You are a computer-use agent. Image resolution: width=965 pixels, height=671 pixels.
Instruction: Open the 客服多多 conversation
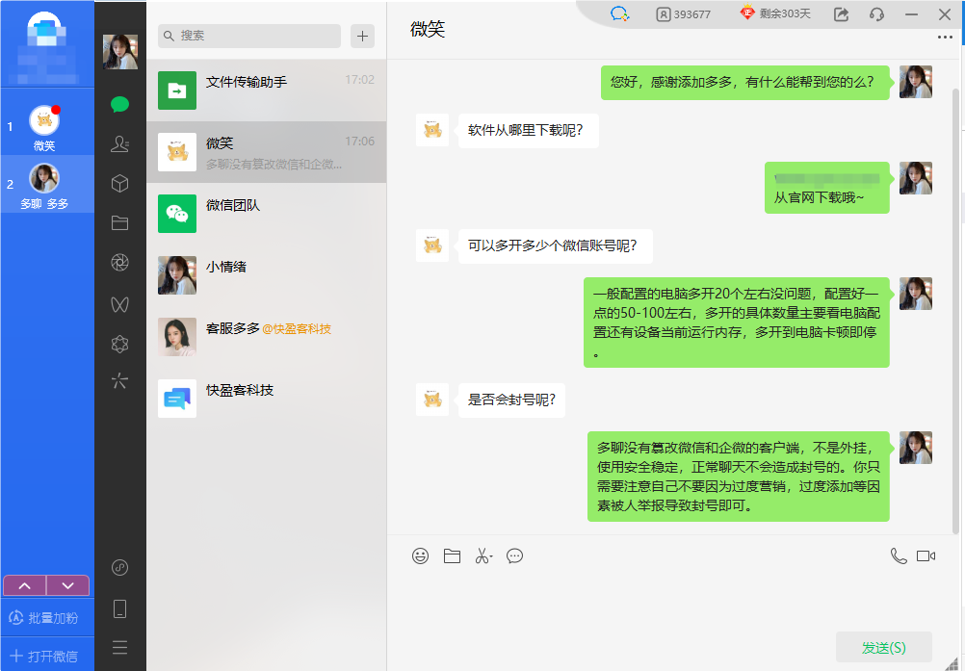[x=267, y=336]
